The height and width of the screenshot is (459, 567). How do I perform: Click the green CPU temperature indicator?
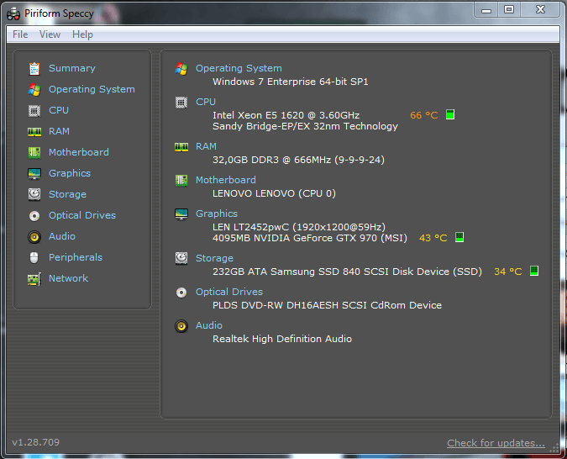coord(450,115)
